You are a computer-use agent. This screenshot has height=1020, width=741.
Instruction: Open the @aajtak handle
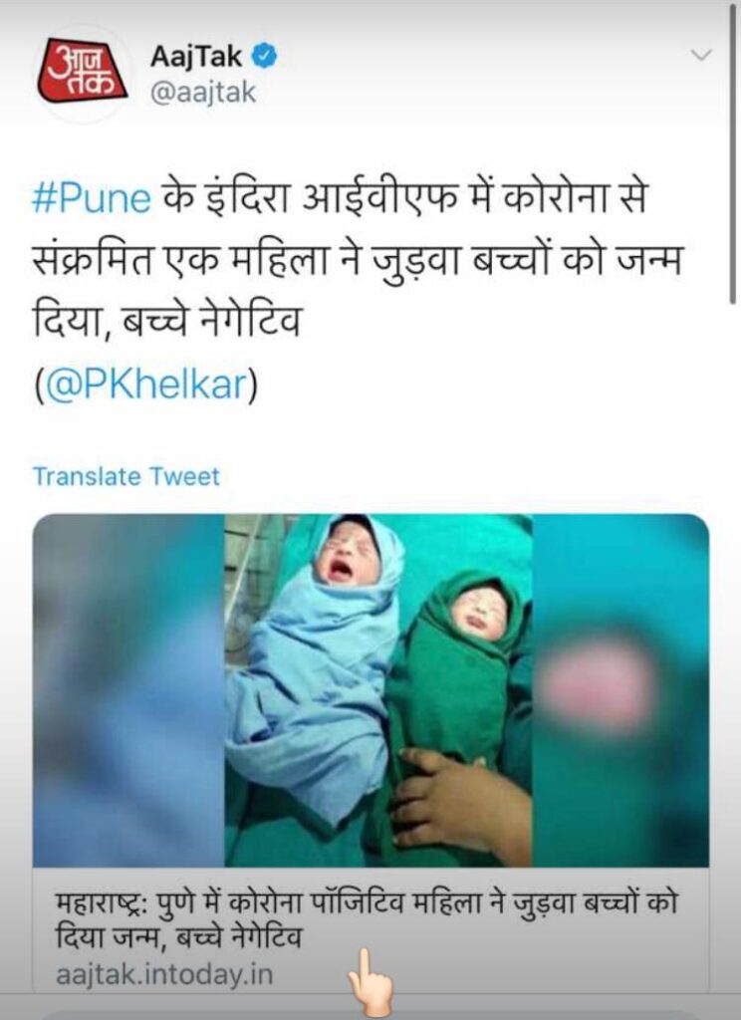(203, 93)
